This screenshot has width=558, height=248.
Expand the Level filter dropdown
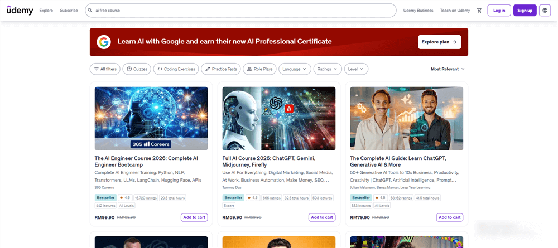tap(356, 69)
